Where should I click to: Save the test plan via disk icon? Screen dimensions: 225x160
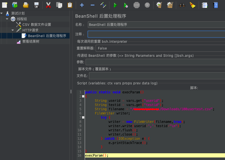36,5
